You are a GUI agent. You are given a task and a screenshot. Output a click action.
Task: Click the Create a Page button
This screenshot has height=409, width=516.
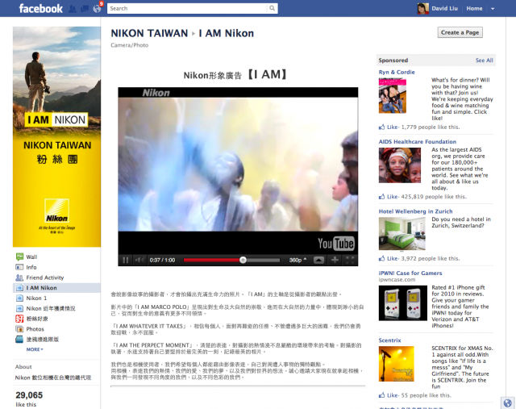tap(460, 32)
